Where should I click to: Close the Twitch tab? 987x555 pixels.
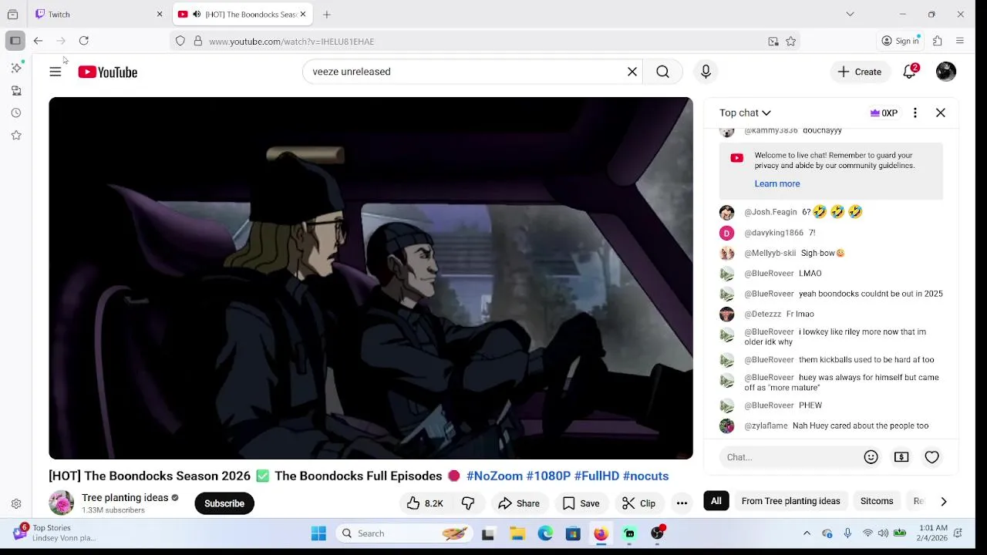tap(160, 14)
